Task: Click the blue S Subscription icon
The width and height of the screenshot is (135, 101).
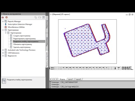Action: coord(6,24)
